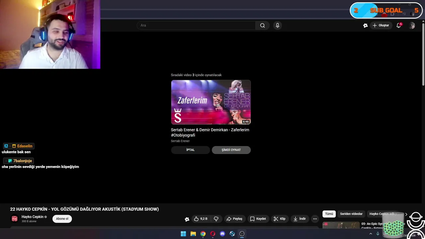
Task: Open Hayko Cepkin channel name link
Action: tap(33, 217)
